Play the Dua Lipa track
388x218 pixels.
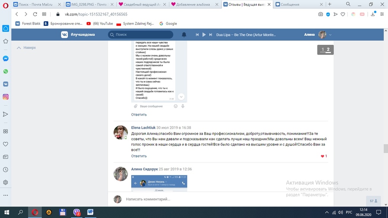point(204,35)
